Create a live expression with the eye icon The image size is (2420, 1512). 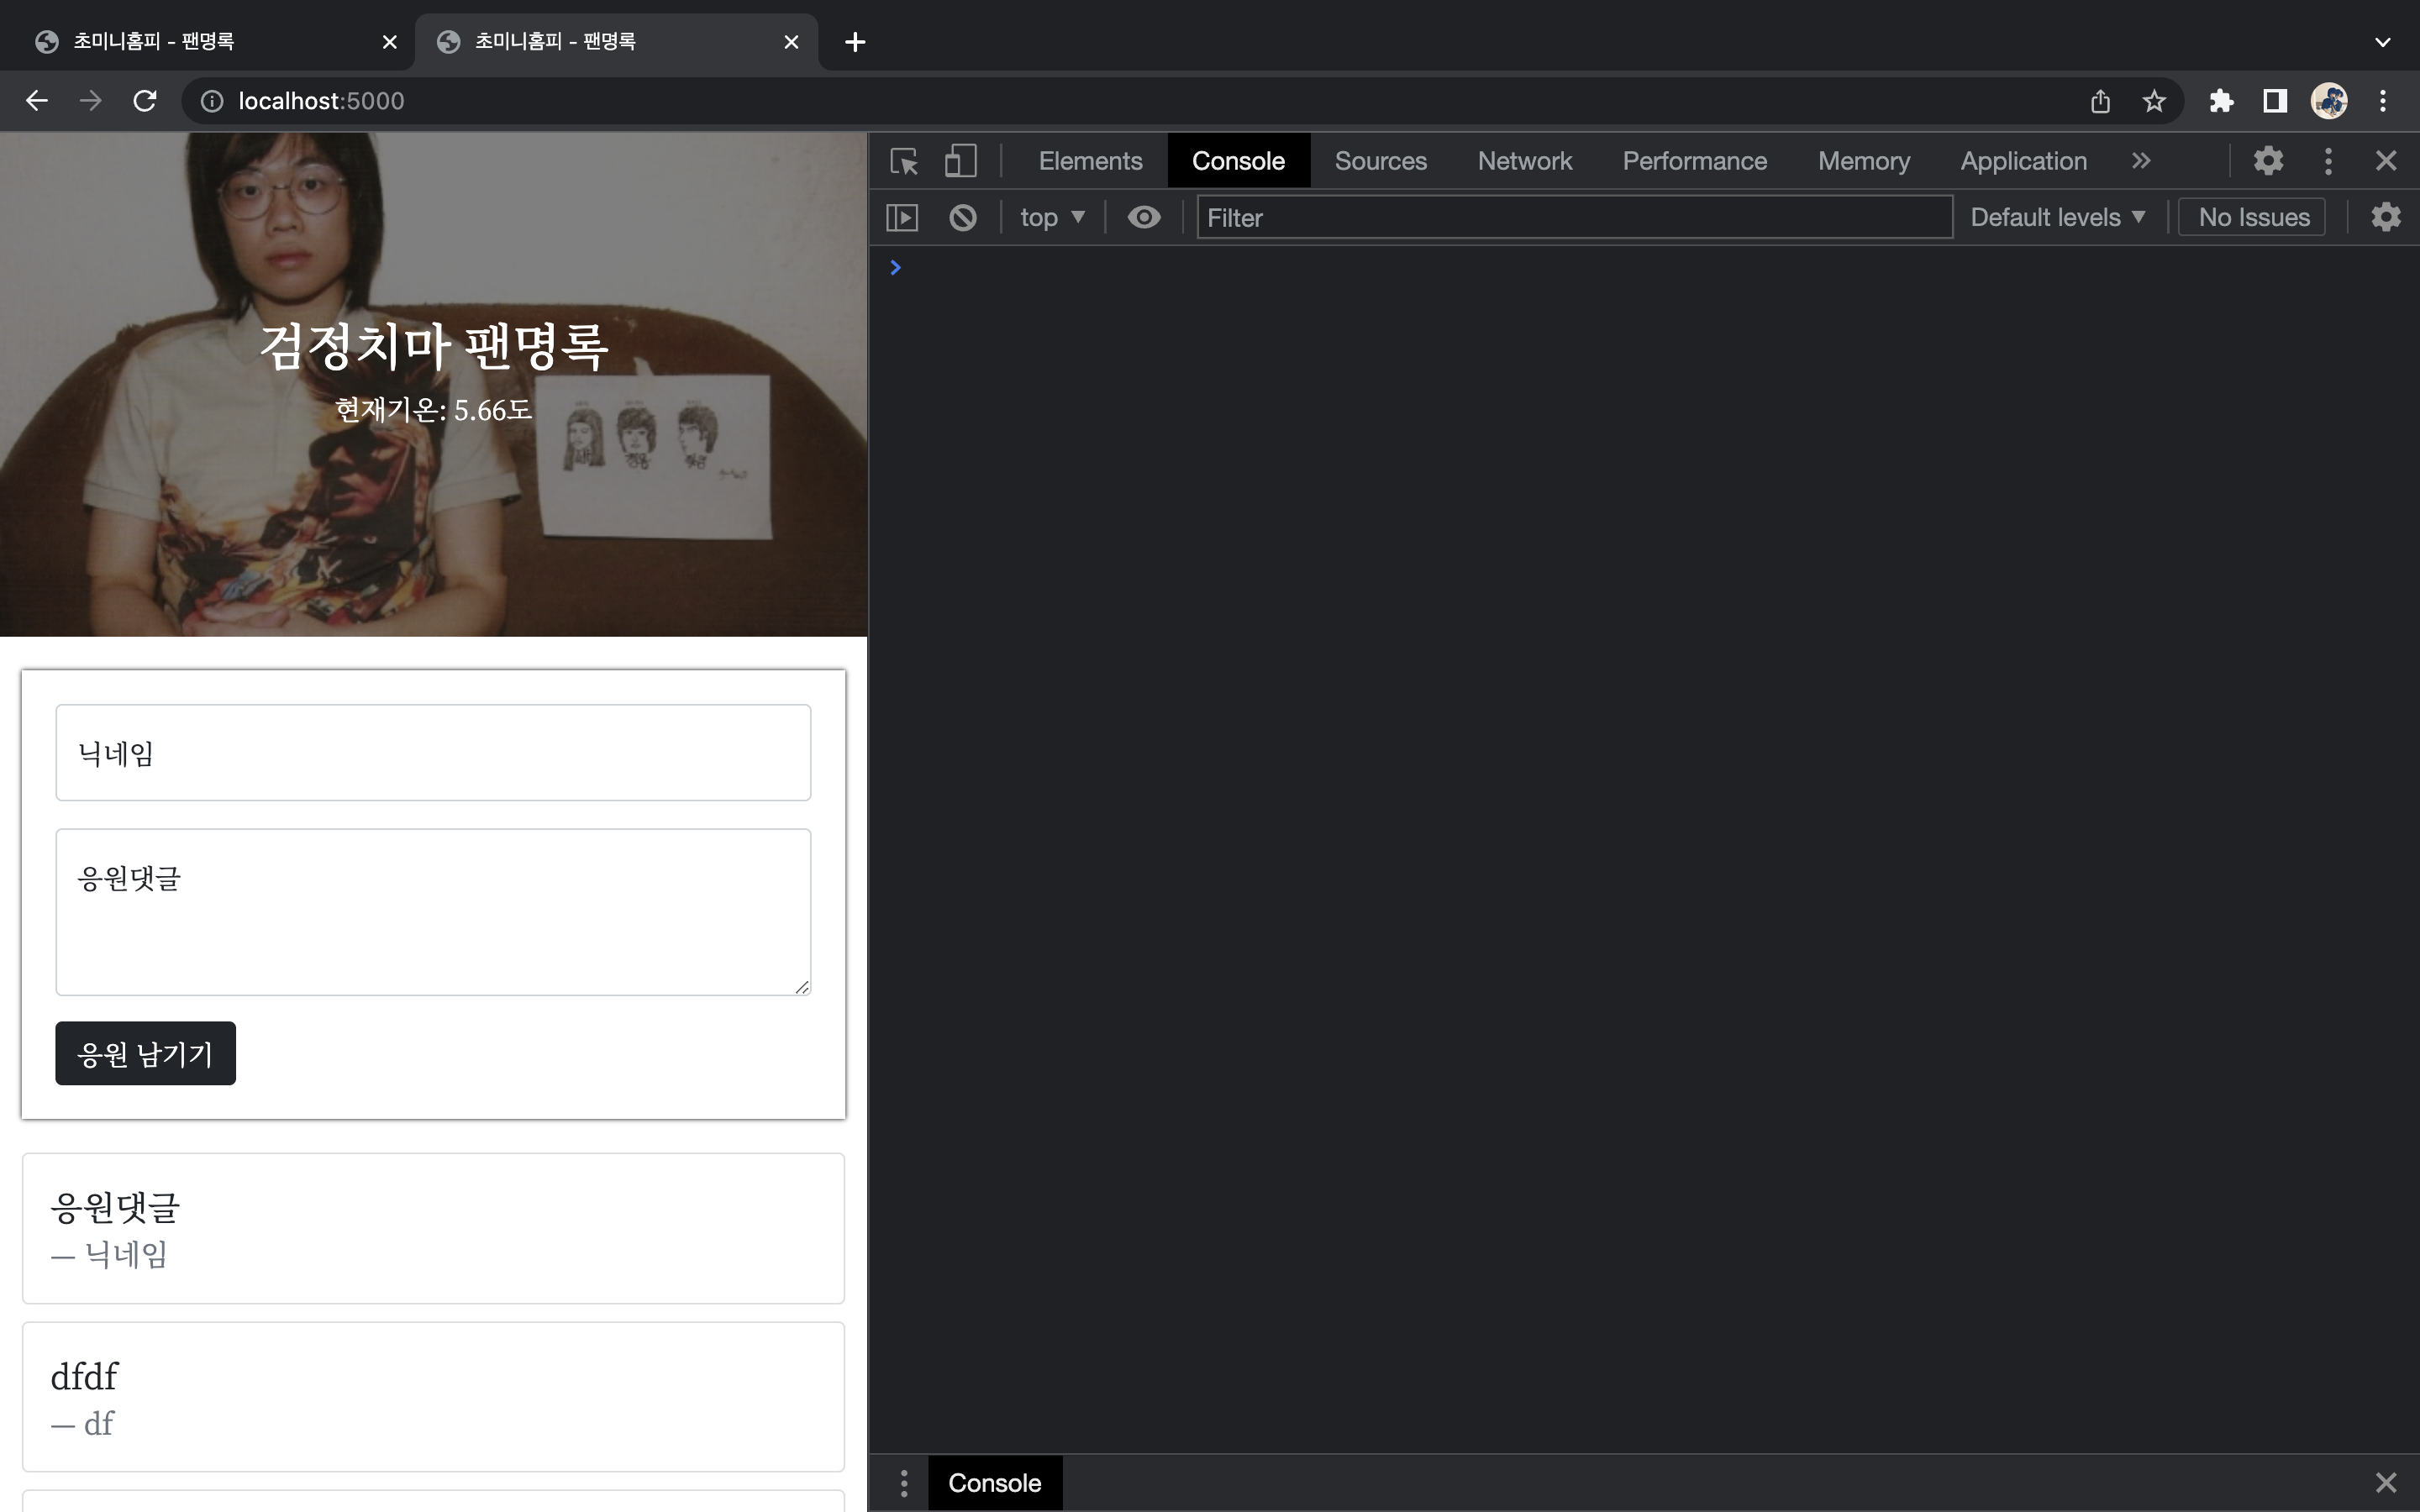(x=1144, y=217)
